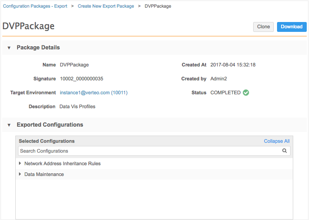Select the Data Maintenance tree item label
The height and width of the screenshot is (220, 309).
(44, 174)
